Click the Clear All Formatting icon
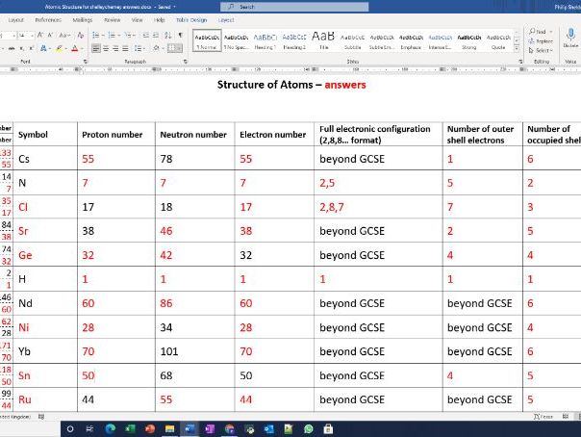The width and height of the screenshot is (581, 437). (83, 35)
